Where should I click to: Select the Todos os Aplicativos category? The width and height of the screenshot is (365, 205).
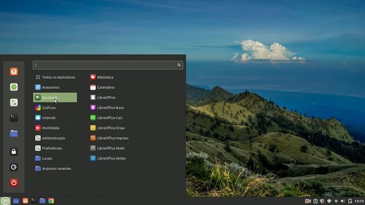(55, 77)
